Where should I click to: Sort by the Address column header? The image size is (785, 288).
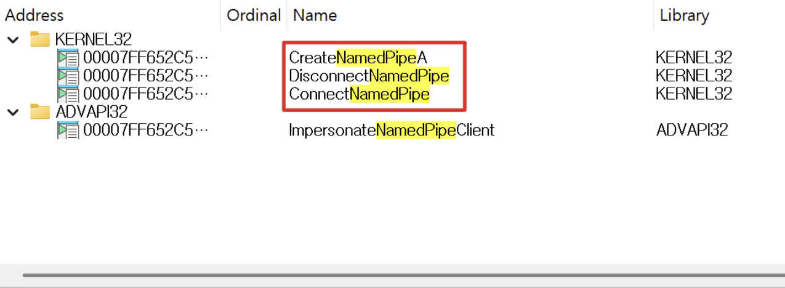tap(34, 15)
